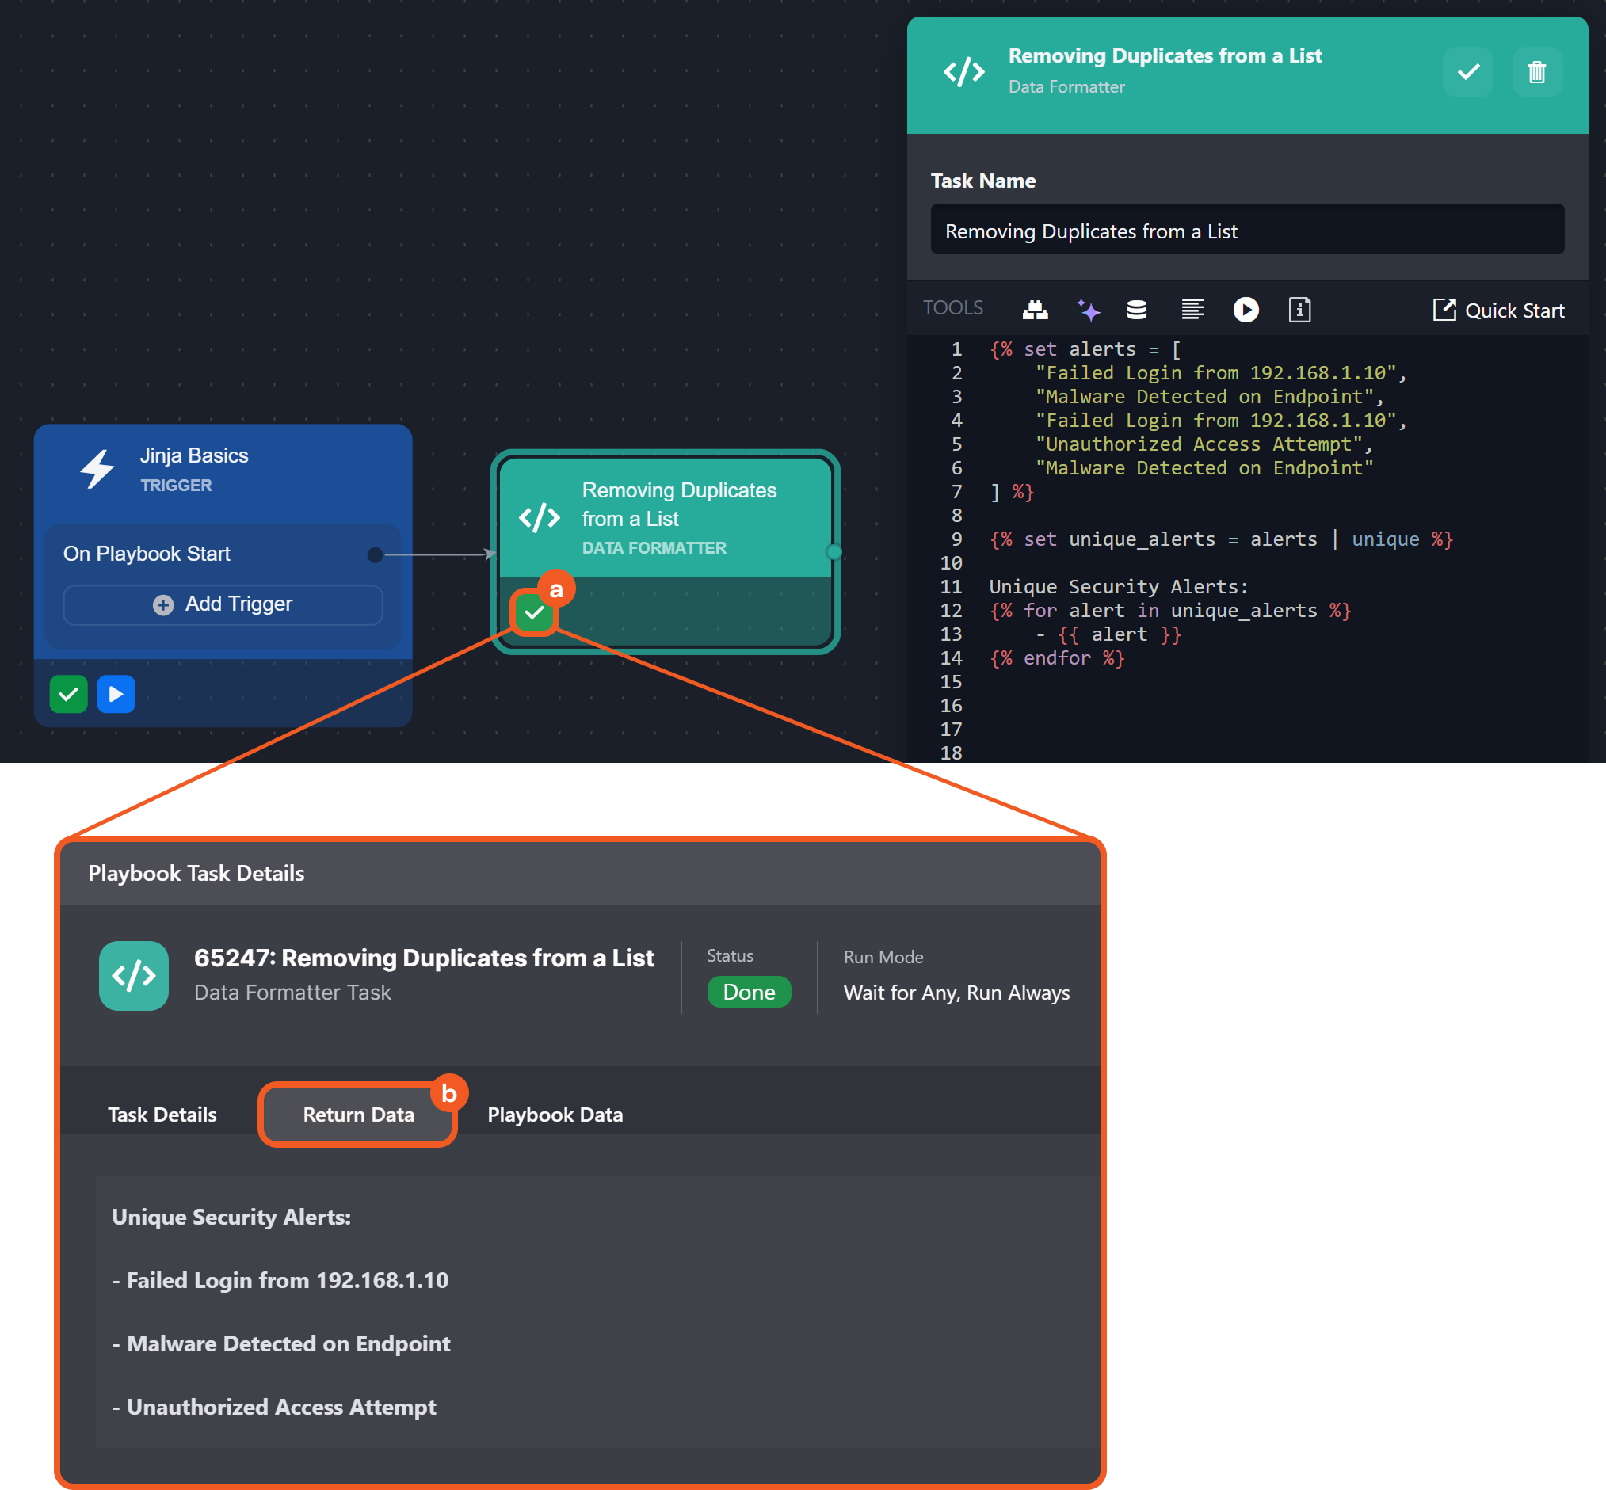
Task: Delete task with the trash icon
Action: click(x=1535, y=73)
